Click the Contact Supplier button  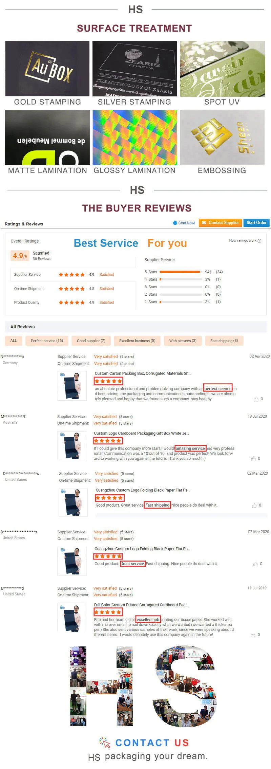click(x=220, y=223)
